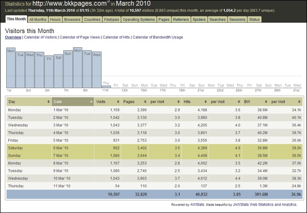Open the Countries tab
Screen dimensions: 307x213
92,20
